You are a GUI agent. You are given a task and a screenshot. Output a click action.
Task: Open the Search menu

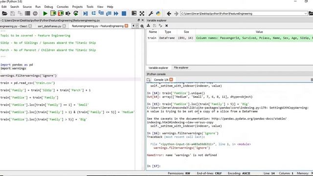tap(15, 7)
